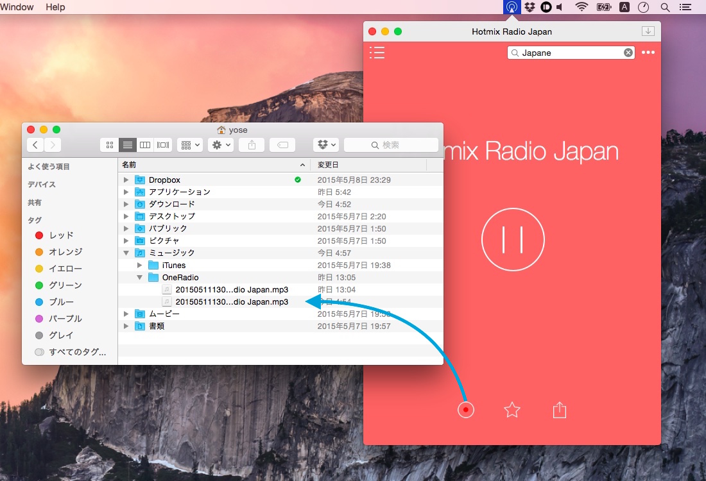The width and height of the screenshot is (706, 481).
Task: Click the OneRadio icon in the menu bar
Action: 512,7
